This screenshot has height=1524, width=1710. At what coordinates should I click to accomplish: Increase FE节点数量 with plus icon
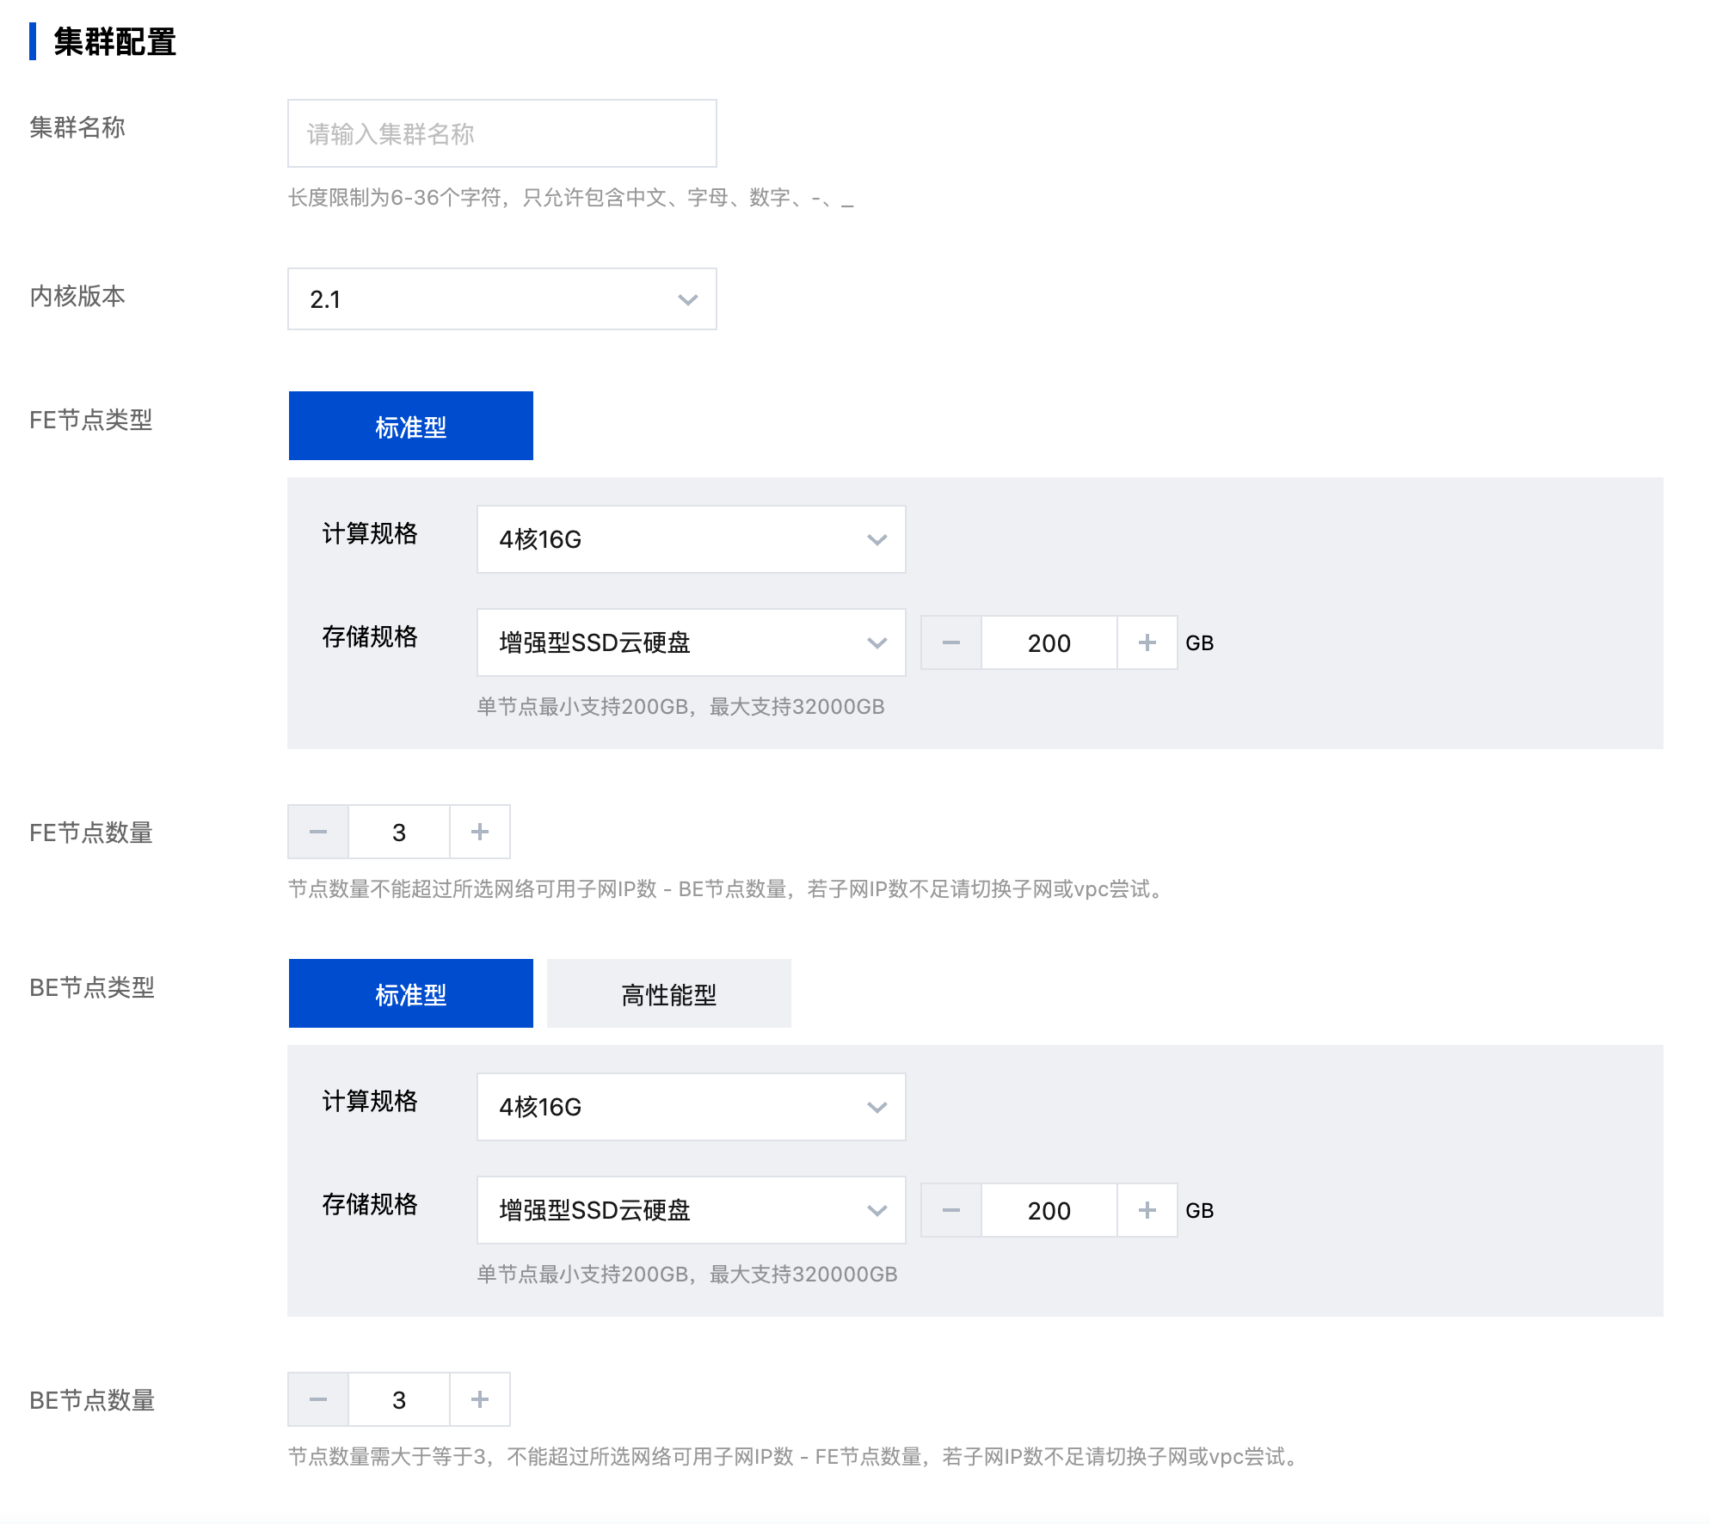coord(480,832)
